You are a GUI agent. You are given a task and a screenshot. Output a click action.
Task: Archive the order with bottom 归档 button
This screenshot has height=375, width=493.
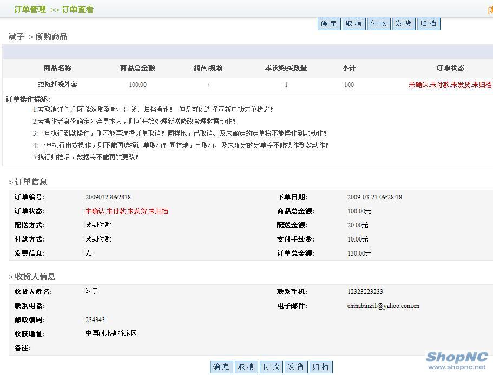tap(320, 367)
